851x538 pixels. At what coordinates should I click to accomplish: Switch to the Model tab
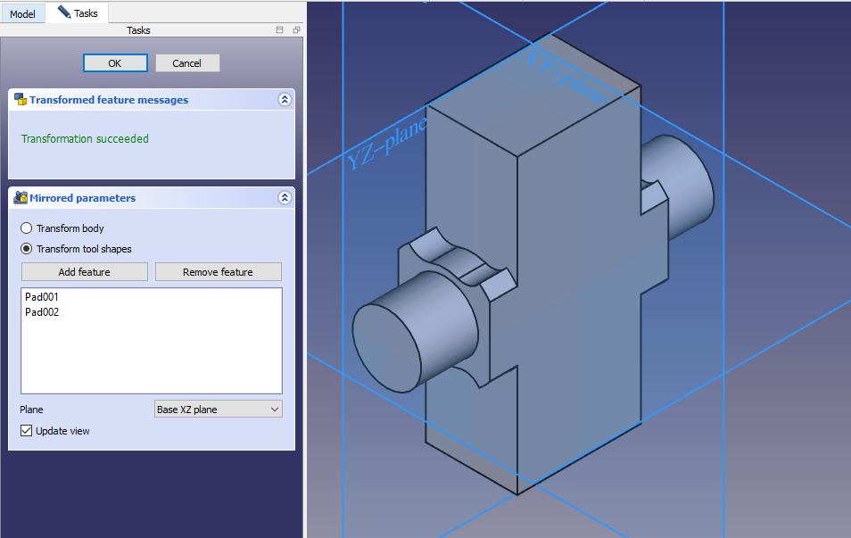[x=22, y=14]
